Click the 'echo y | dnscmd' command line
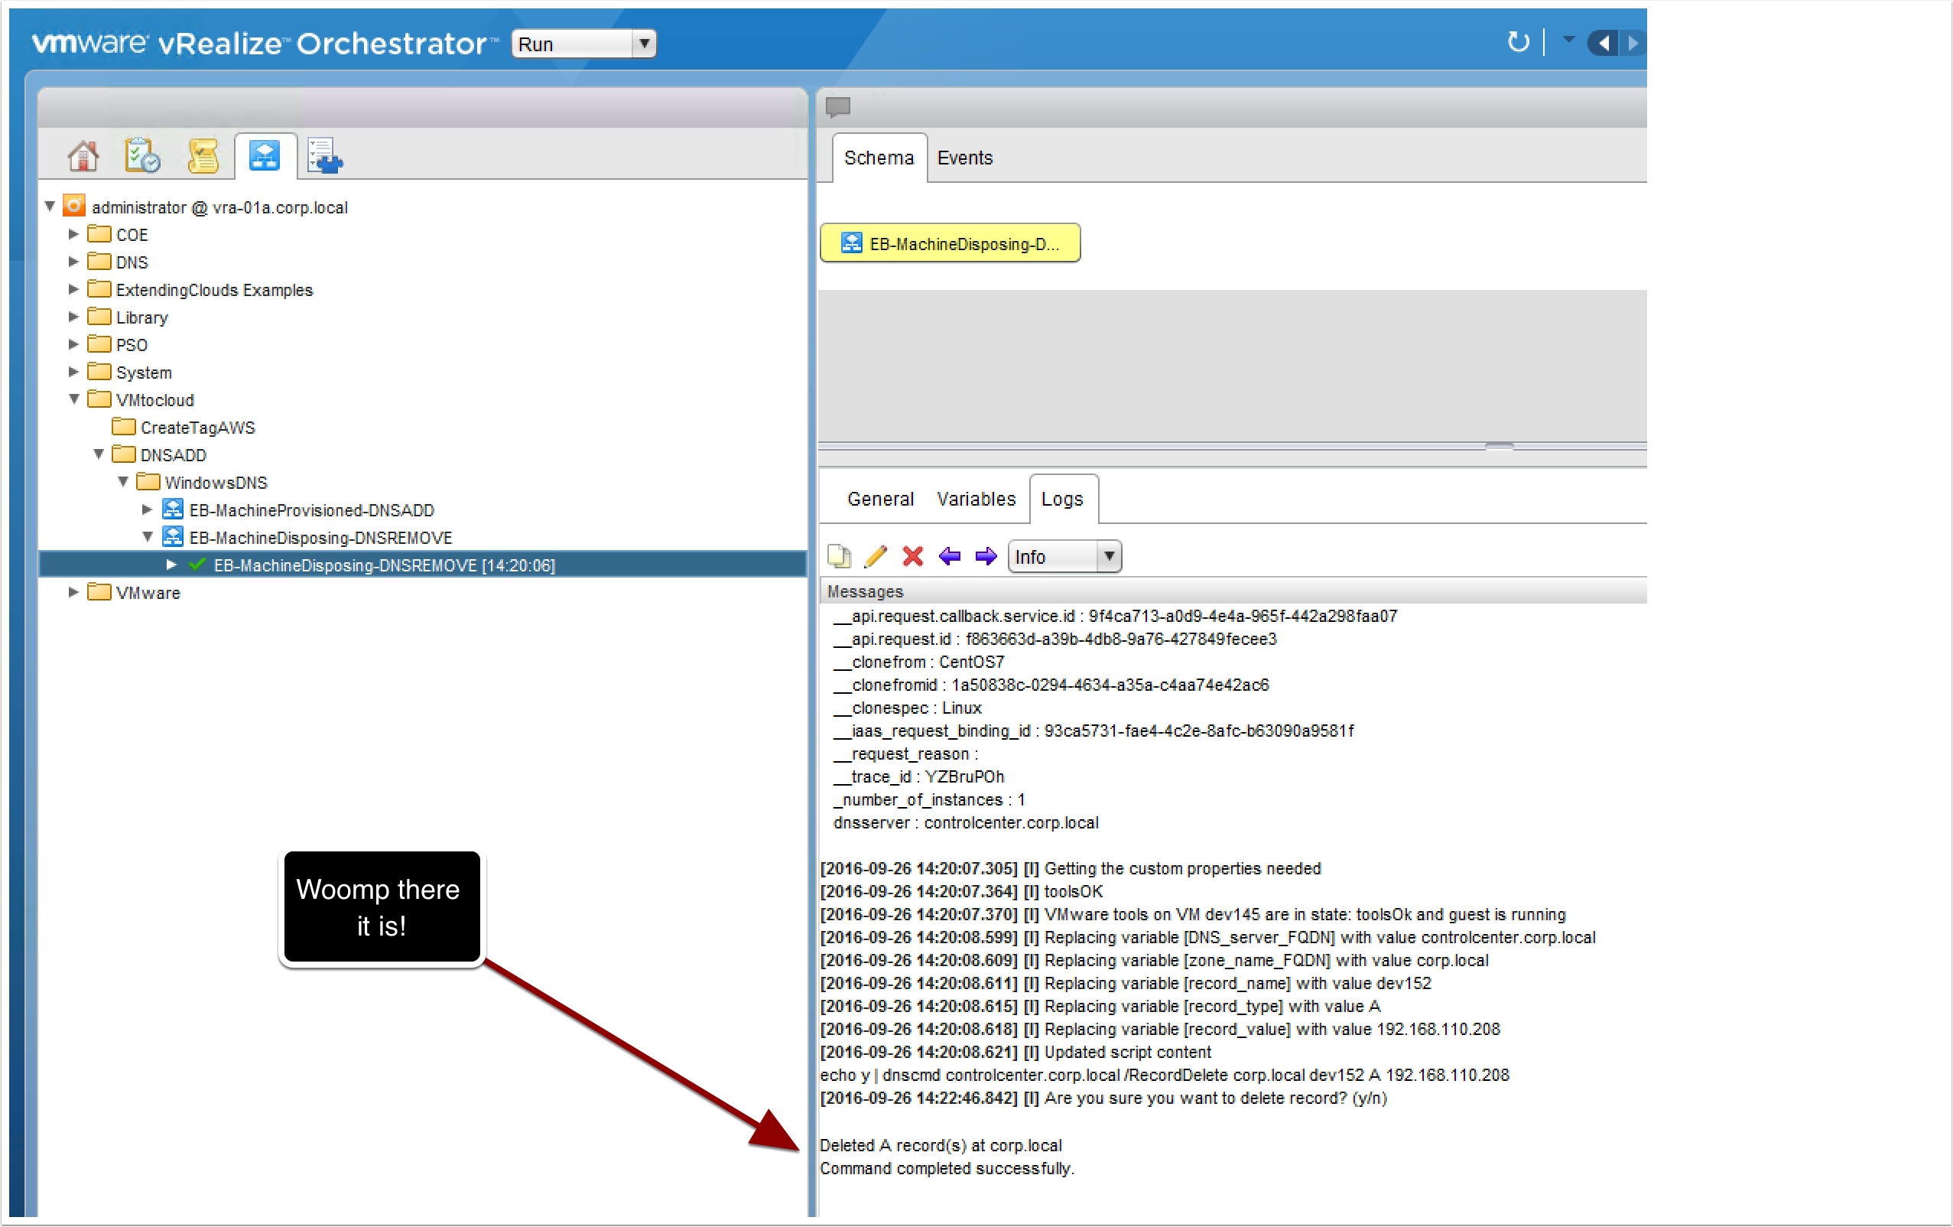 pos(1165,1075)
